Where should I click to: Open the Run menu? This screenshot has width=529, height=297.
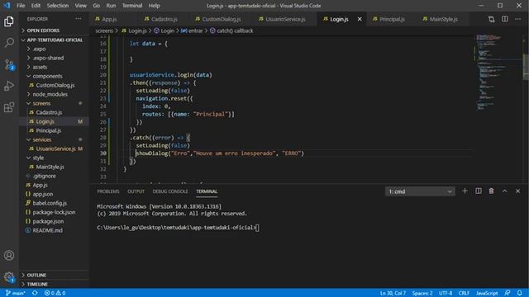(x=111, y=6)
